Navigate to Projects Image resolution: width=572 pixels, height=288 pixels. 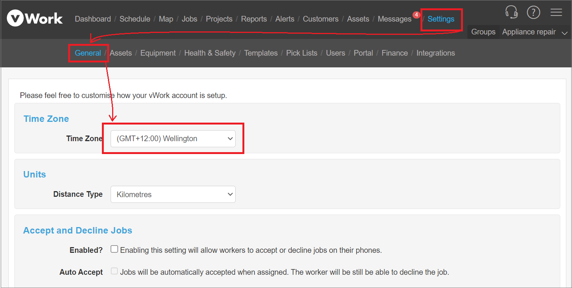pyautogui.click(x=219, y=19)
